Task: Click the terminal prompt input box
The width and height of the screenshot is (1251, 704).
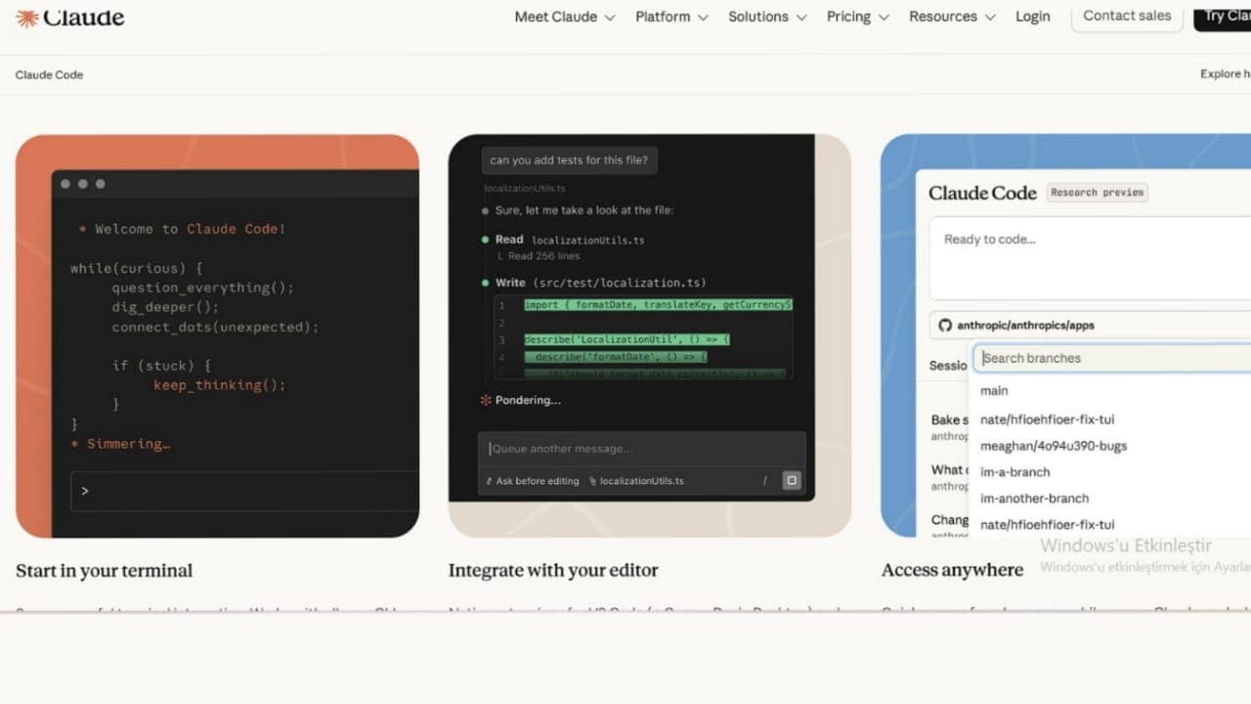Action: coord(244,491)
